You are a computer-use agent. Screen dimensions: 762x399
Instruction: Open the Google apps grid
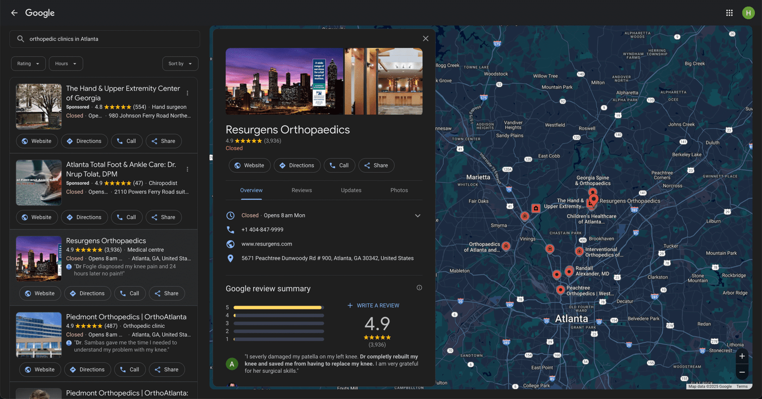tap(729, 13)
